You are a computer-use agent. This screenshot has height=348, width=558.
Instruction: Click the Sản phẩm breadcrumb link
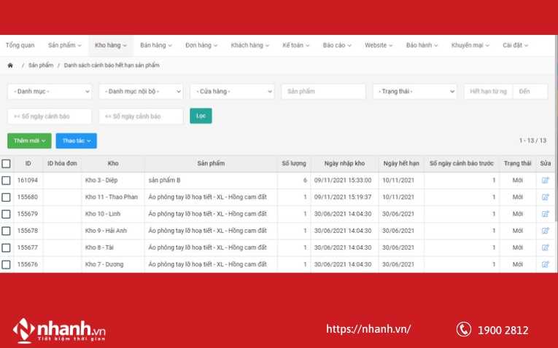(41, 66)
